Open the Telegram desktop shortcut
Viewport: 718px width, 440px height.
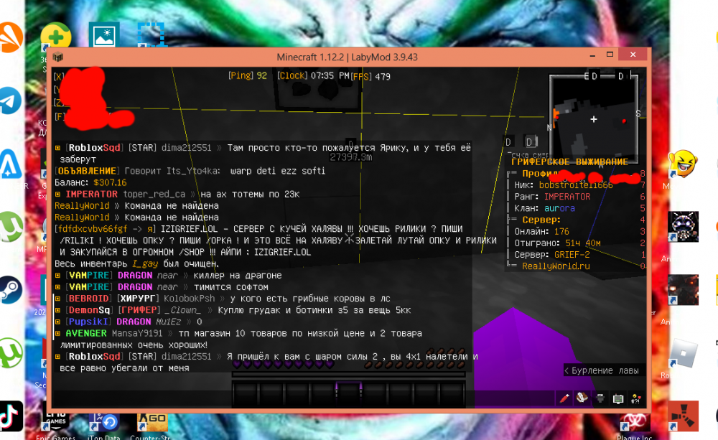[11, 100]
